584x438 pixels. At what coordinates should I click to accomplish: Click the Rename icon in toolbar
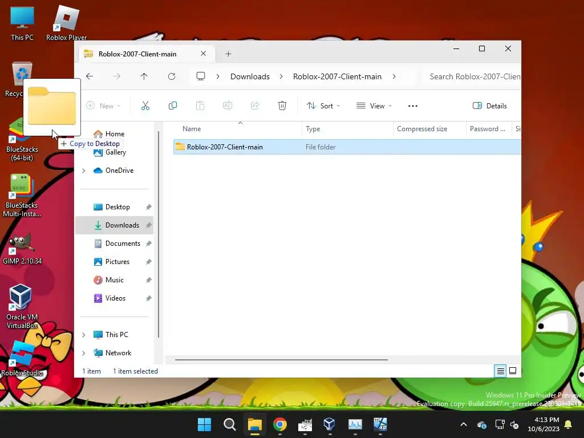click(x=228, y=106)
